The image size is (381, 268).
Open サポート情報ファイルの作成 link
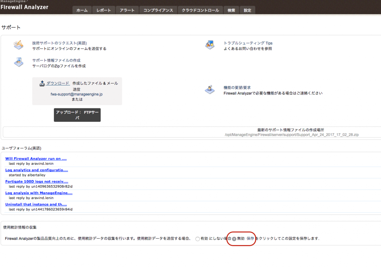tap(57, 60)
